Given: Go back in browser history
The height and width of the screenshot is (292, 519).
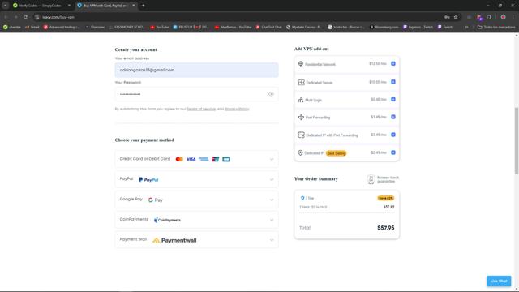Looking at the screenshot, I should point(6,17).
